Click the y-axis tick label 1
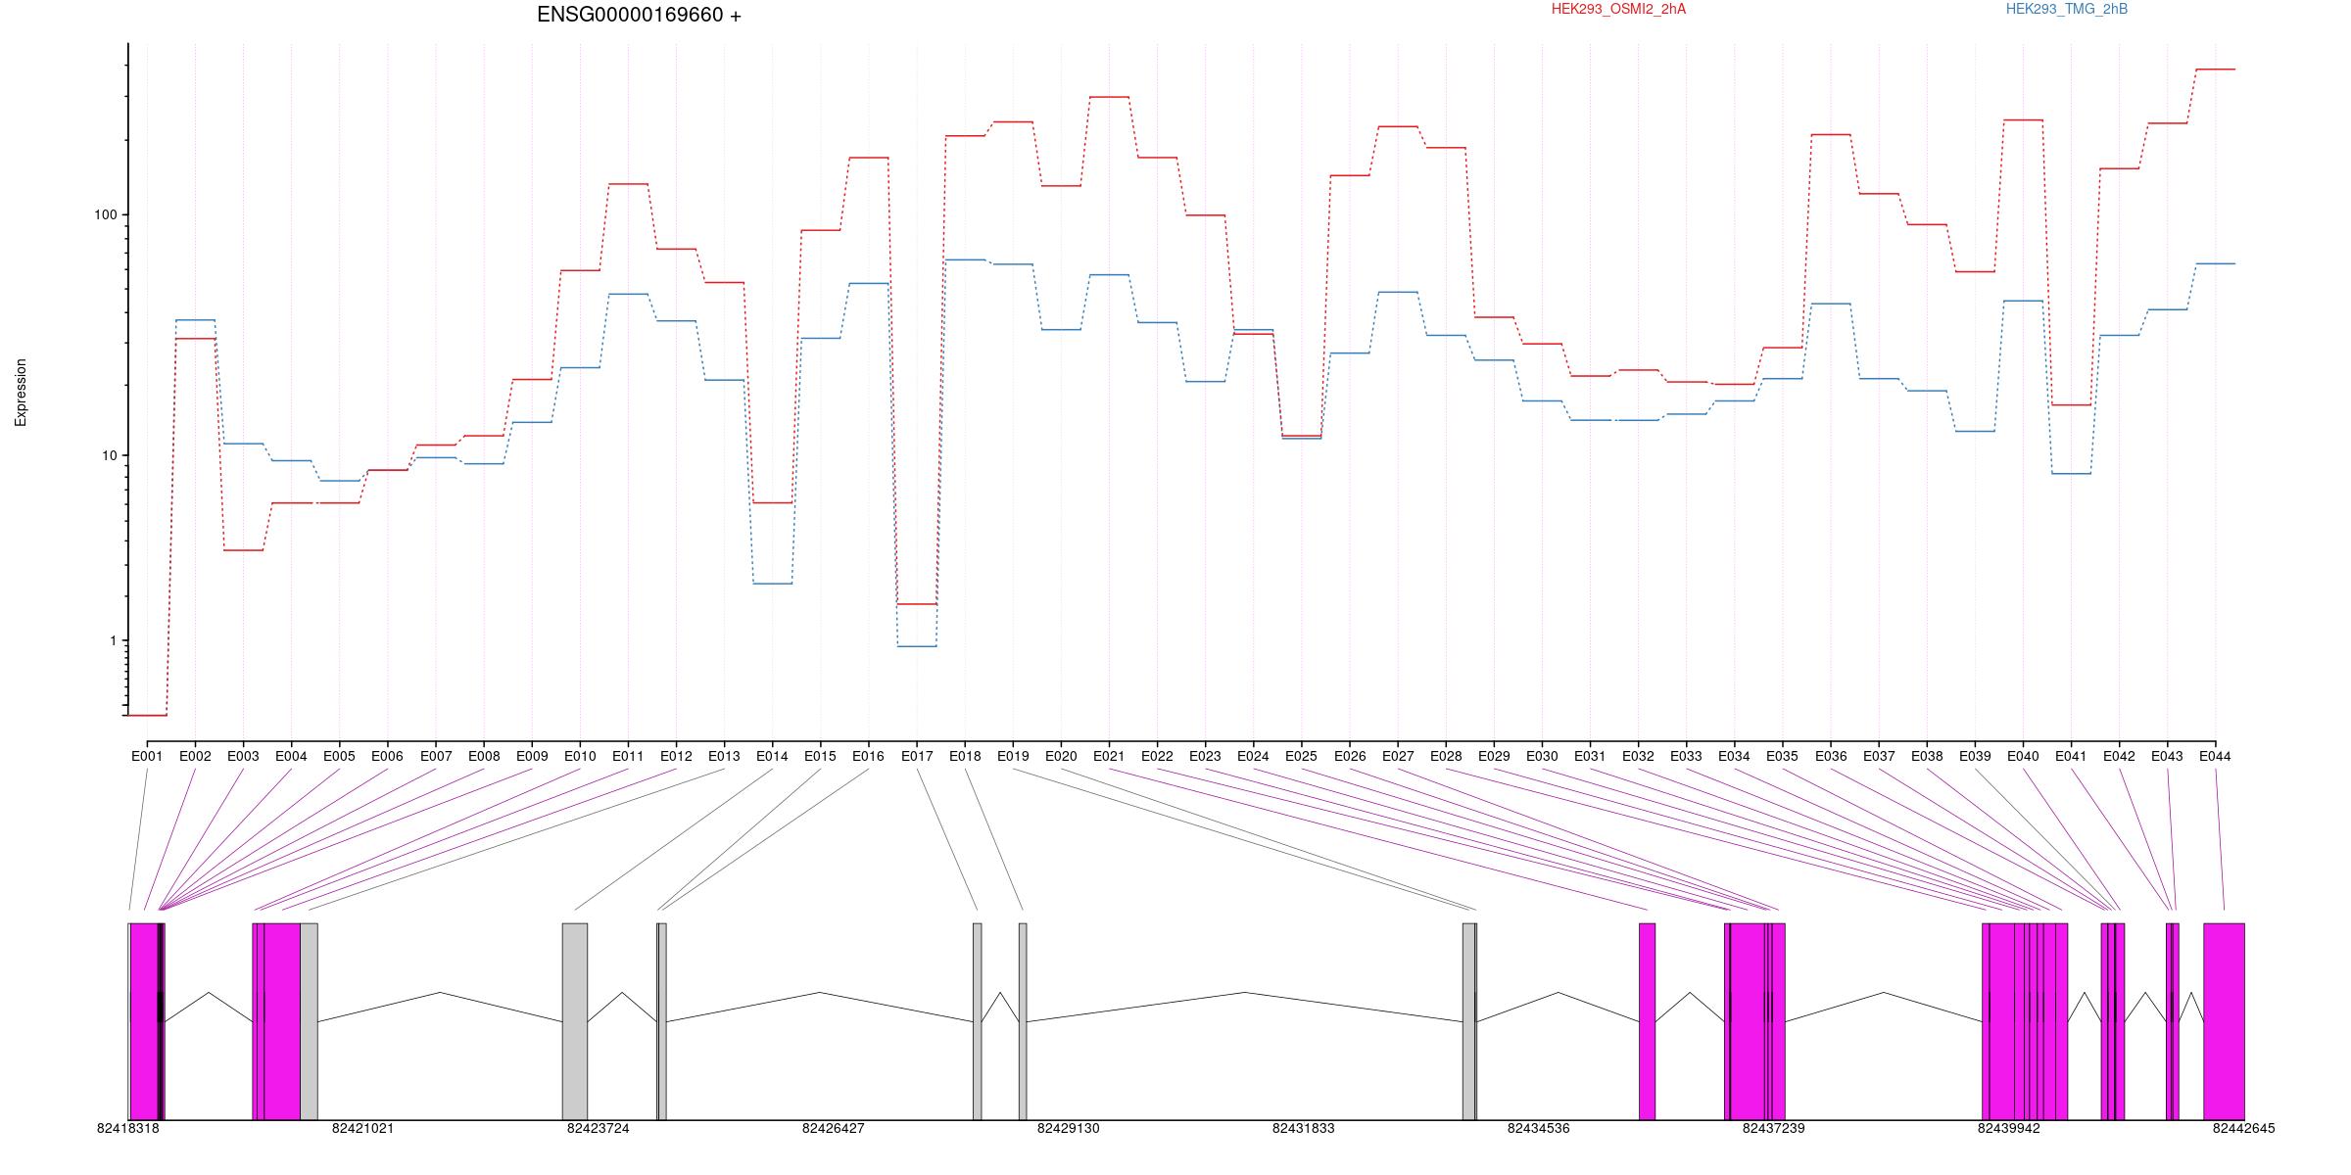This screenshot has width=2351, height=1175. coord(113,640)
